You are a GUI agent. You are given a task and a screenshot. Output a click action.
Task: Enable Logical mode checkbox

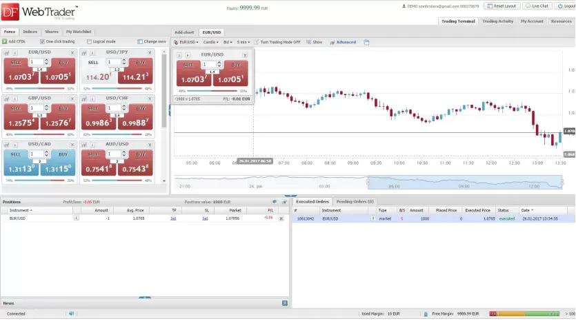90,41
